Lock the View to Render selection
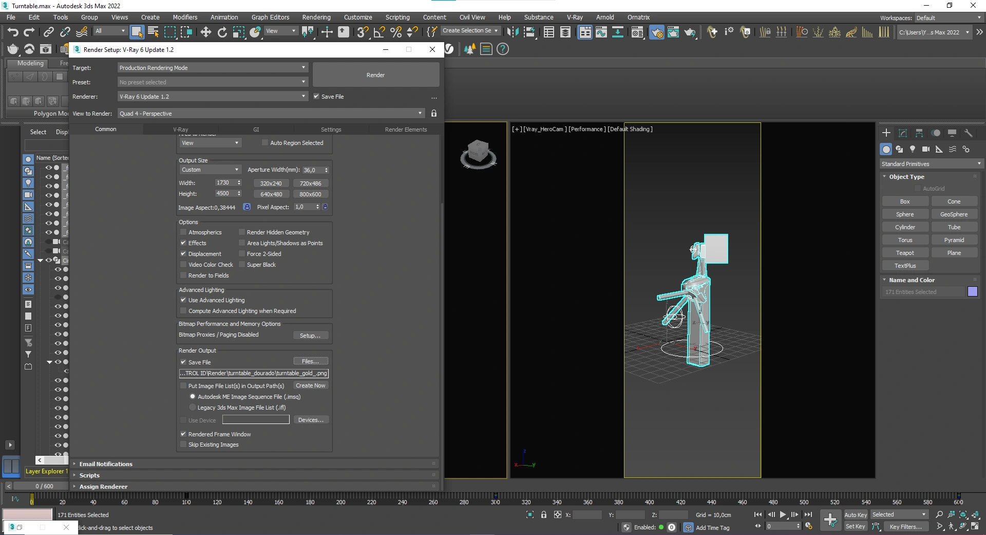The width and height of the screenshot is (986, 535). 434,114
